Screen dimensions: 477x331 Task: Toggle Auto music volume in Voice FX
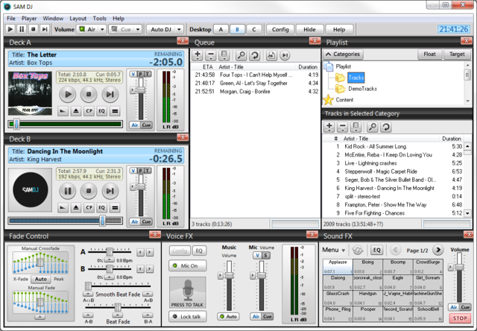(228, 316)
